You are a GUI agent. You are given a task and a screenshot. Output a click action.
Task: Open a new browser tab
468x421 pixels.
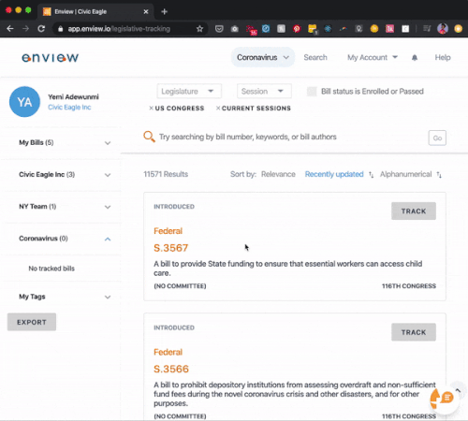[165, 12]
